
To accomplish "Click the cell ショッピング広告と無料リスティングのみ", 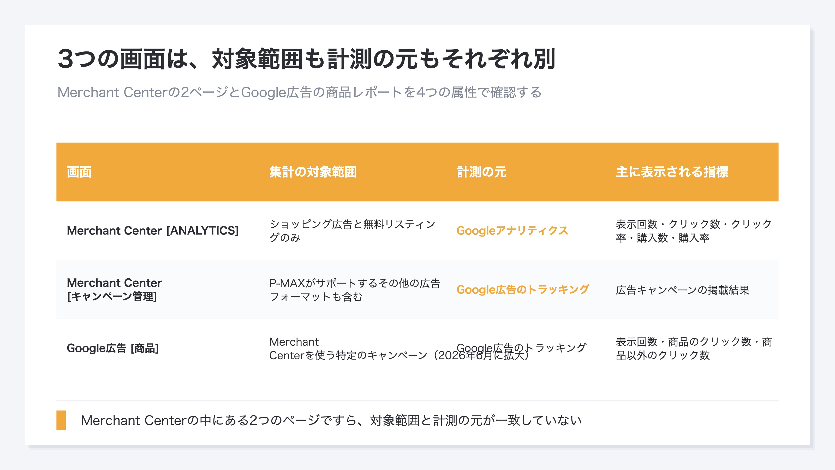I will [x=352, y=231].
